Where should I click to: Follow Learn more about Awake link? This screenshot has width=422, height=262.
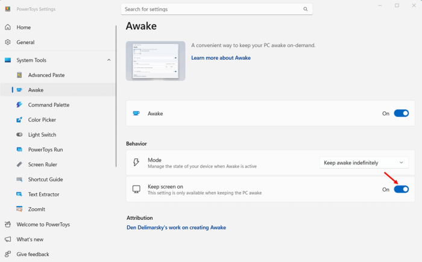[x=221, y=58]
